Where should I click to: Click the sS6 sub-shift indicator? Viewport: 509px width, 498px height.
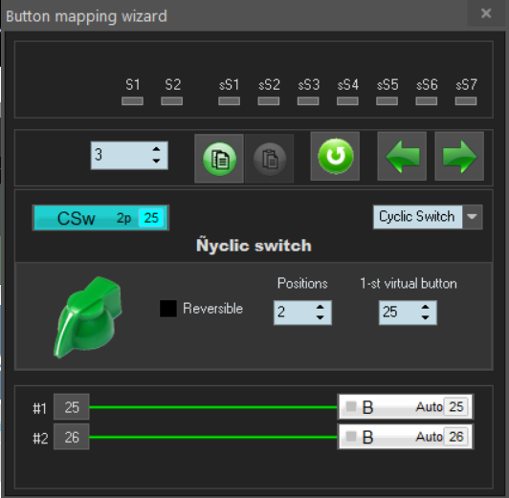tap(427, 101)
